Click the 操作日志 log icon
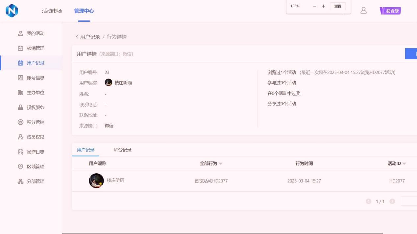This screenshot has height=234, width=417. click(x=20, y=152)
